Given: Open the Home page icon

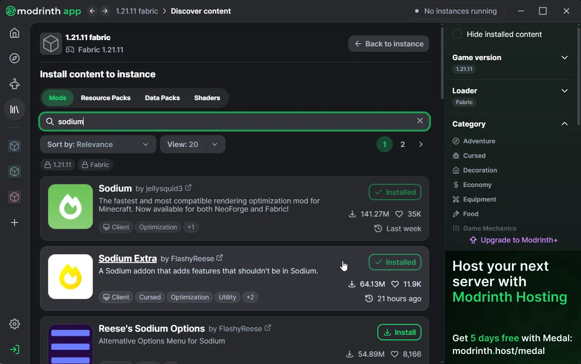Looking at the screenshot, I should 14,33.
